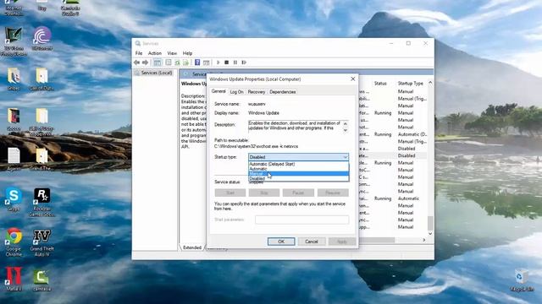Image resolution: width=542 pixels, height=304 pixels.
Task: Open BitTorrent desktop shortcut
Action: [42, 39]
